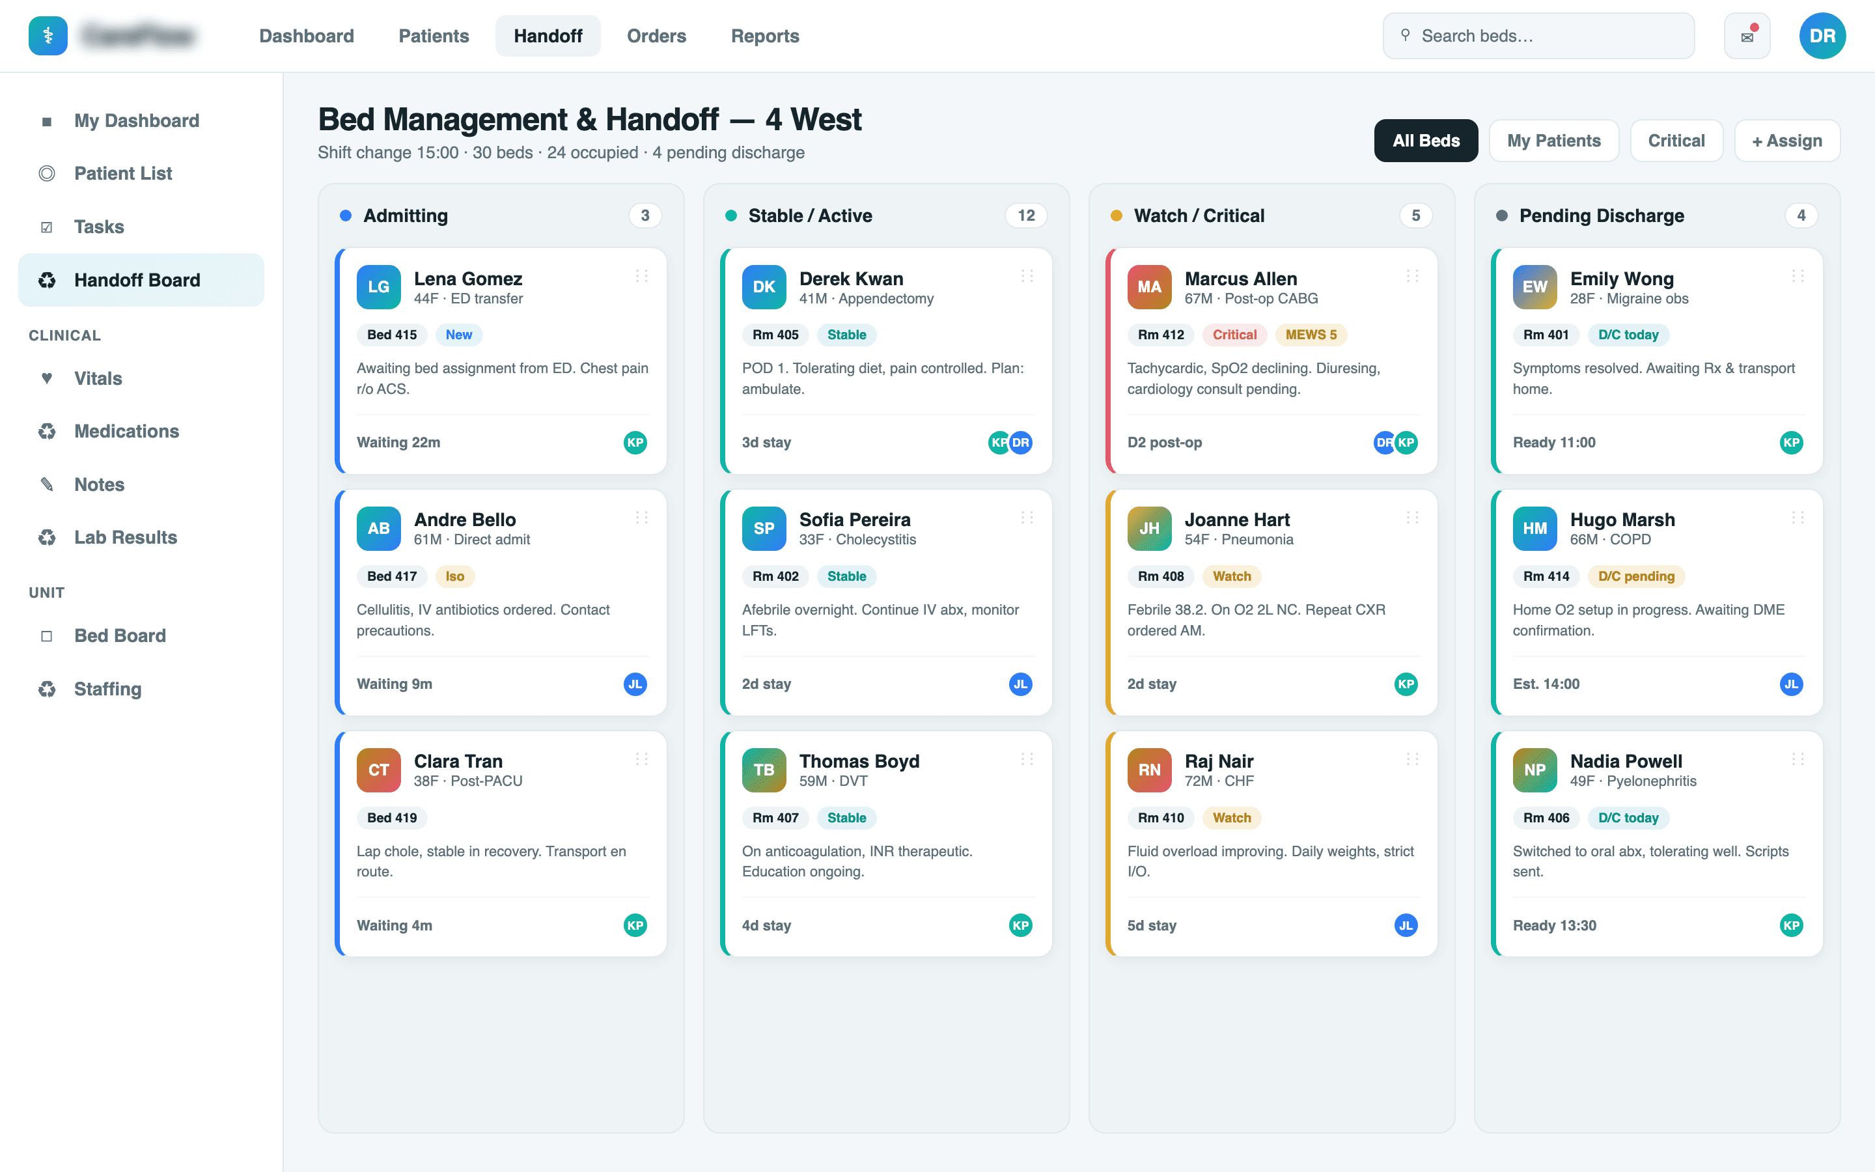The image size is (1875, 1172).
Task: Open Vitals in sidebar
Action: [x=141, y=378]
